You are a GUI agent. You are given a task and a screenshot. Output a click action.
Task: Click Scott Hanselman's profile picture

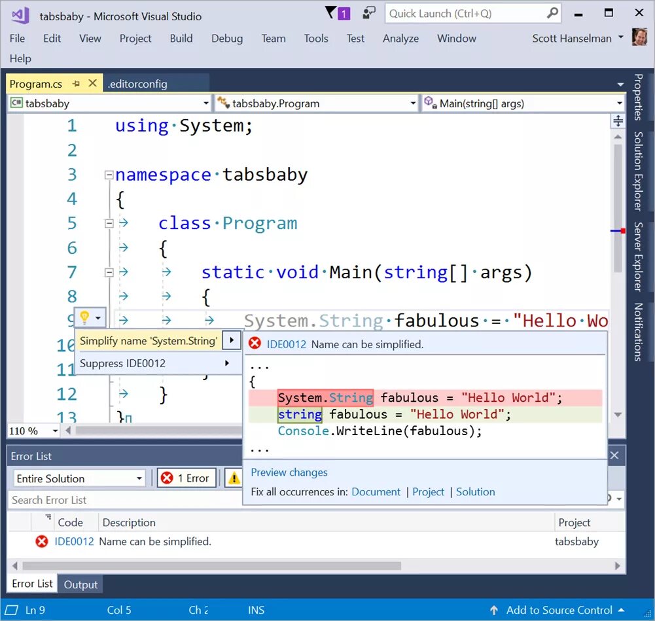click(639, 37)
